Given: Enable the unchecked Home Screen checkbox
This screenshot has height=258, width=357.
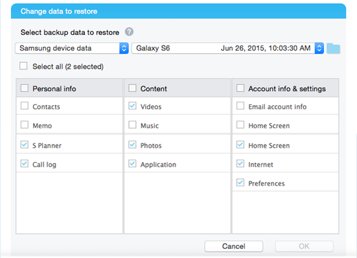Looking at the screenshot, I should point(240,125).
